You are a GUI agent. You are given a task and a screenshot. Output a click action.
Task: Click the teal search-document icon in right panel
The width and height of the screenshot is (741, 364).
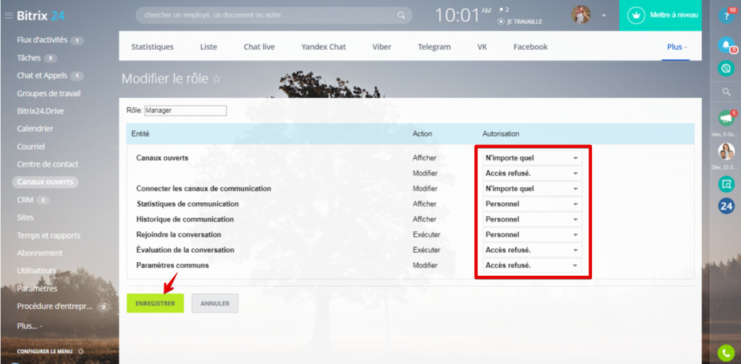click(727, 184)
